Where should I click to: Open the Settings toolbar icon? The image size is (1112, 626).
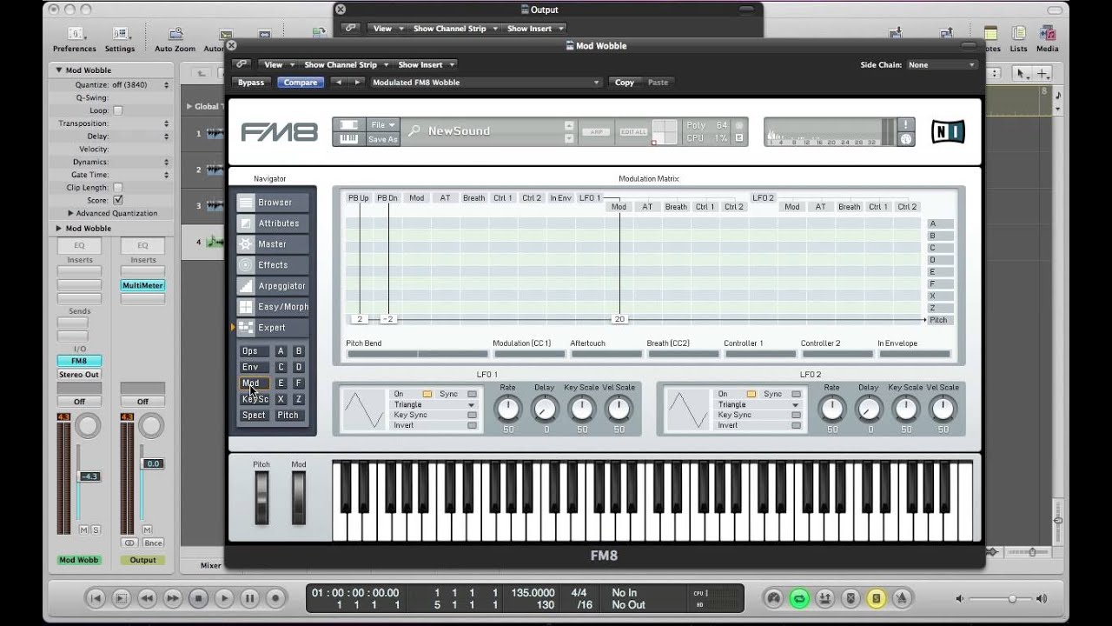pyautogui.click(x=120, y=38)
